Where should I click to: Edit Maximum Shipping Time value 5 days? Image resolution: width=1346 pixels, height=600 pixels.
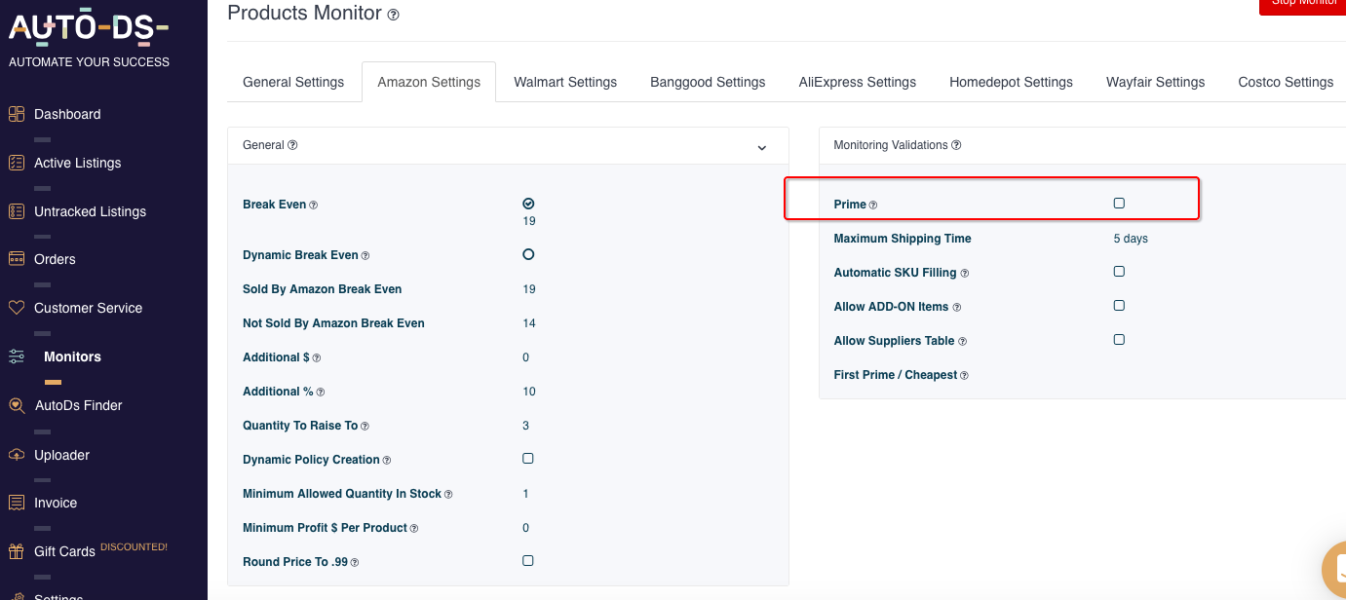pyautogui.click(x=1131, y=239)
